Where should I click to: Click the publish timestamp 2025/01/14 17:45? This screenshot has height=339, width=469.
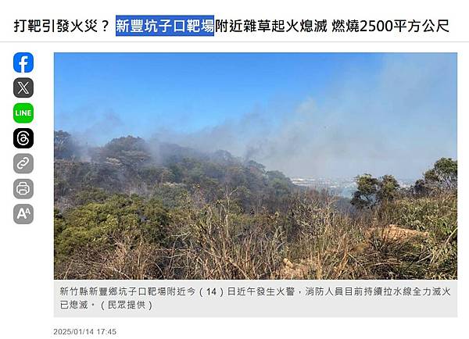coord(85,331)
